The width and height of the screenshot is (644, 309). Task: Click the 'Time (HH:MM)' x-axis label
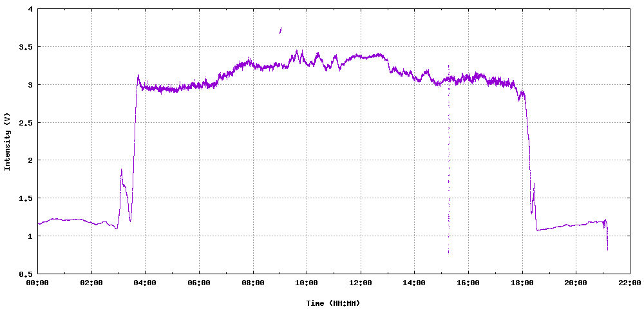click(x=333, y=303)
